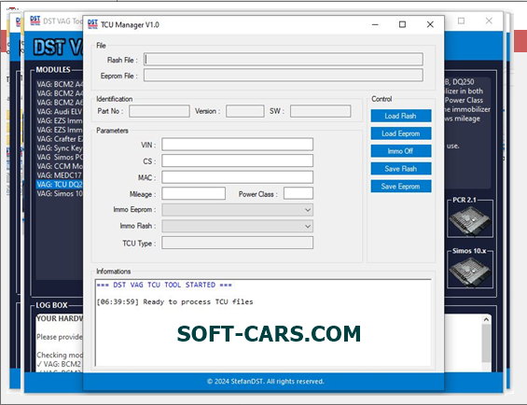Minimize the TCU Manager window

pos(375,24)
